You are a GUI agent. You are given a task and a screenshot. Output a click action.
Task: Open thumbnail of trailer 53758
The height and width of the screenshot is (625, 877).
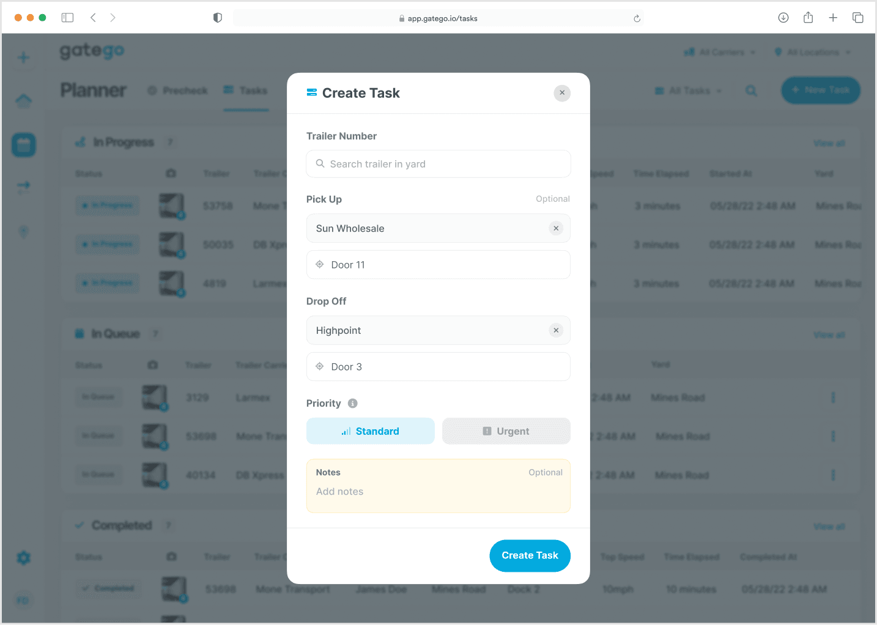click(x=172, y=206)
